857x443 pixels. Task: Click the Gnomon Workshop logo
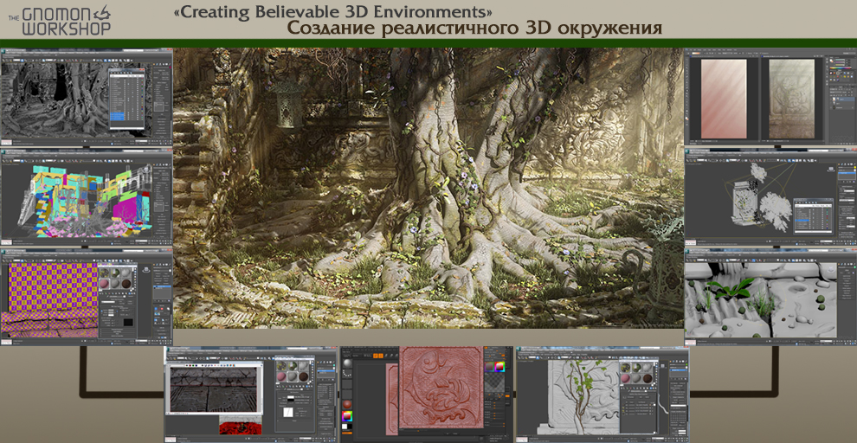(61, 20)
